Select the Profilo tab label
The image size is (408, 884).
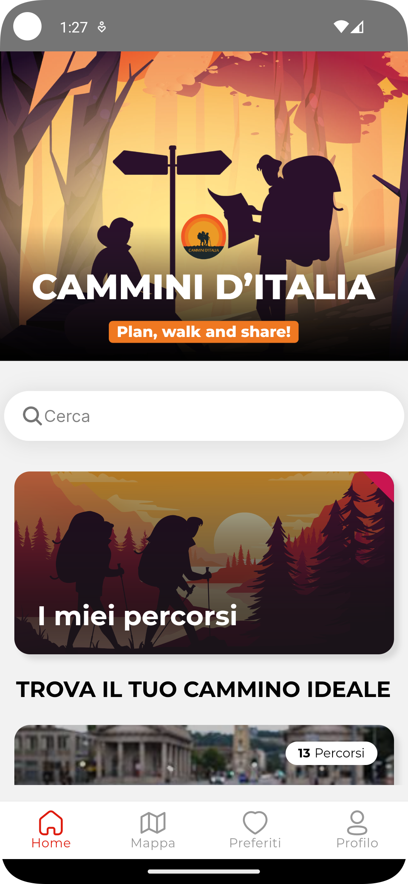coord(357,843)
